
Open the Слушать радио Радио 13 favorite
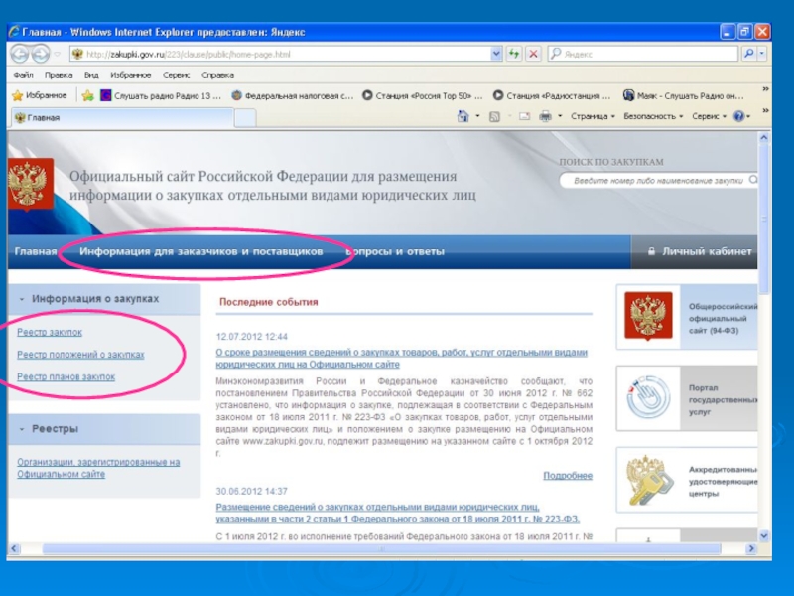[x=161, y=95]
